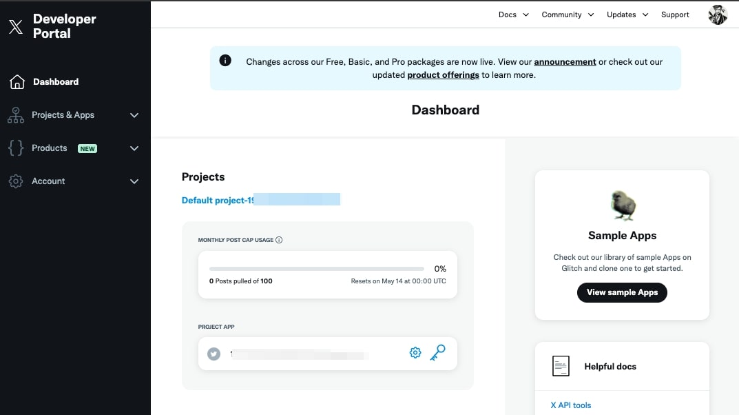Click '0 Posts pulled of 100' text
The image size is (739, 415).
241,281
